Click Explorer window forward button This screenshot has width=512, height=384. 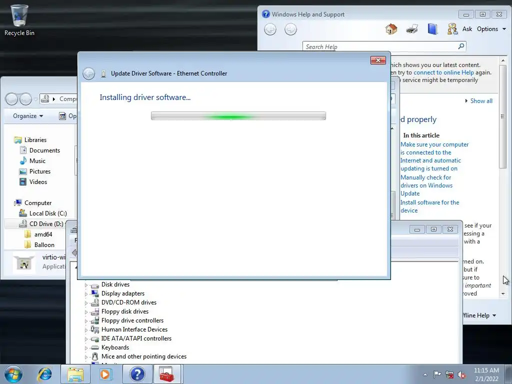(x=25, y=99)
